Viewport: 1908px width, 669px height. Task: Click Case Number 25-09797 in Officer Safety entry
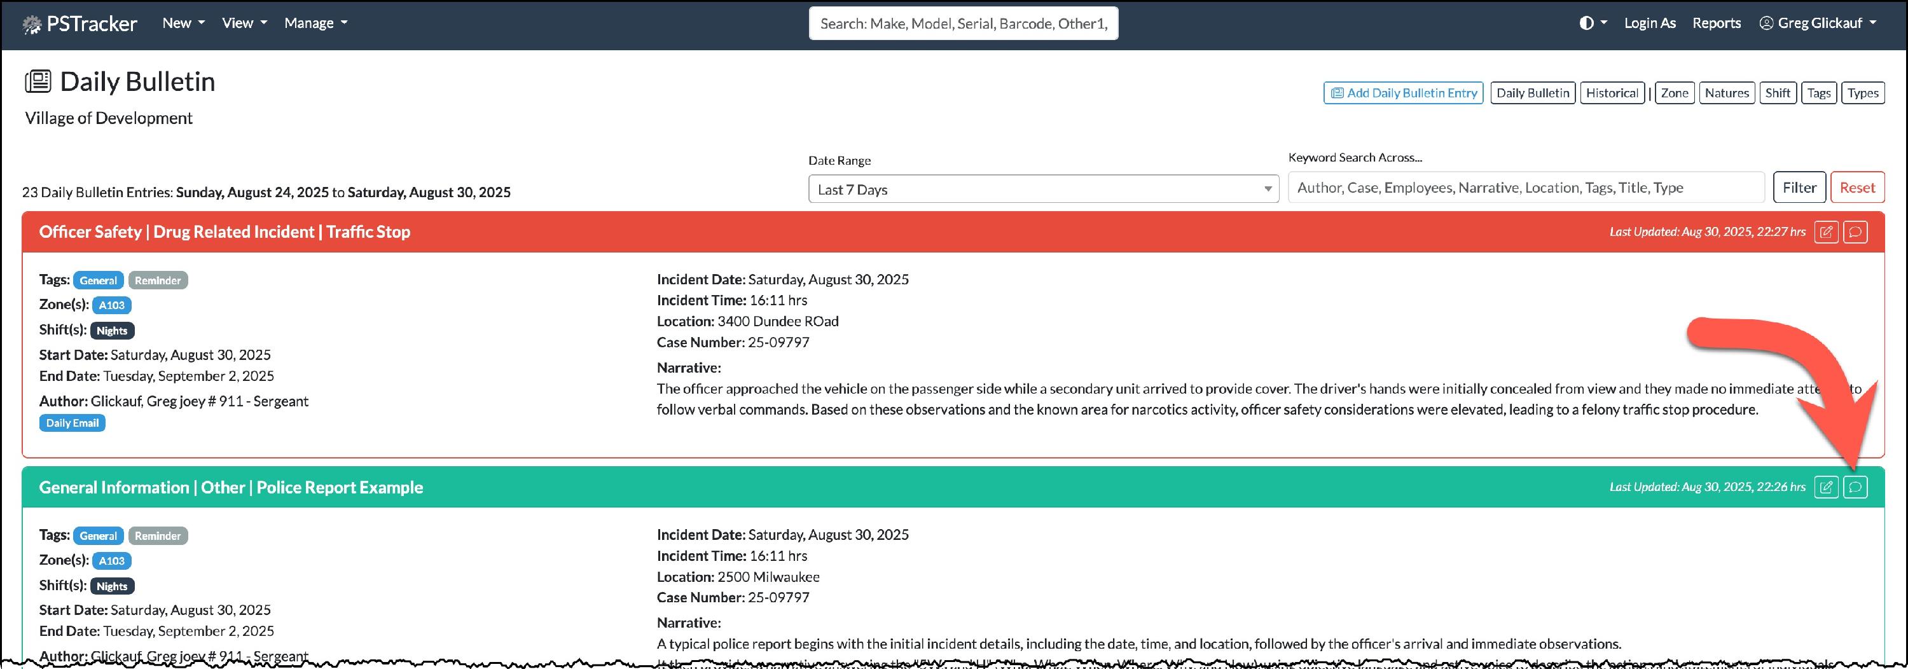tap(733, 342)
